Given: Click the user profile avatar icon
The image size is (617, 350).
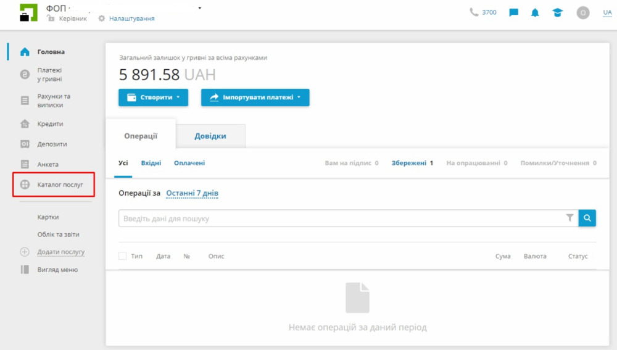Looking at the screenshot, I should pos(583,12).
